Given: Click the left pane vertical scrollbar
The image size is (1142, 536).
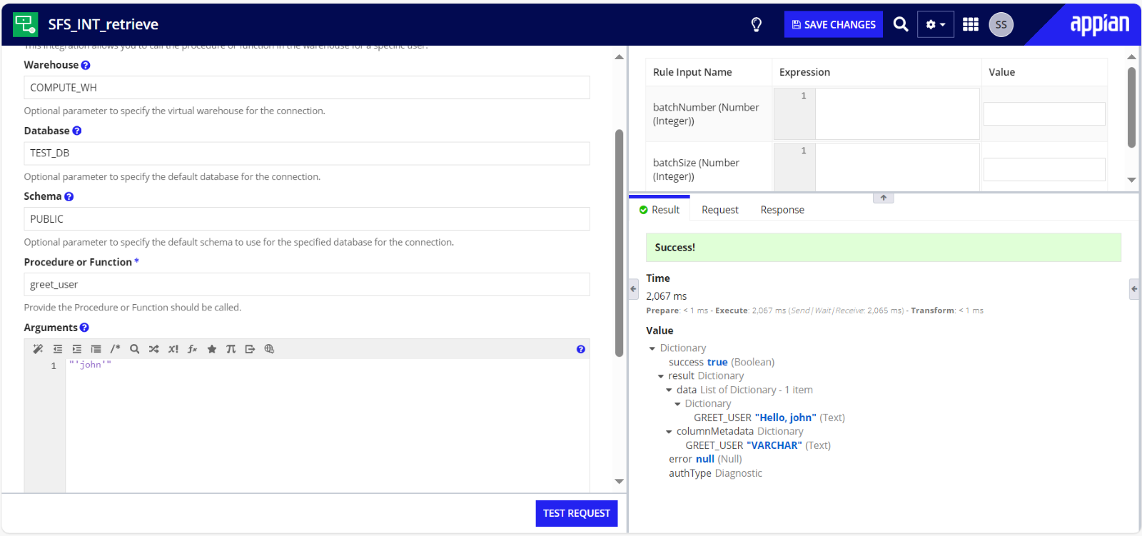Looking at the screenshot, I should click(620, 243).
